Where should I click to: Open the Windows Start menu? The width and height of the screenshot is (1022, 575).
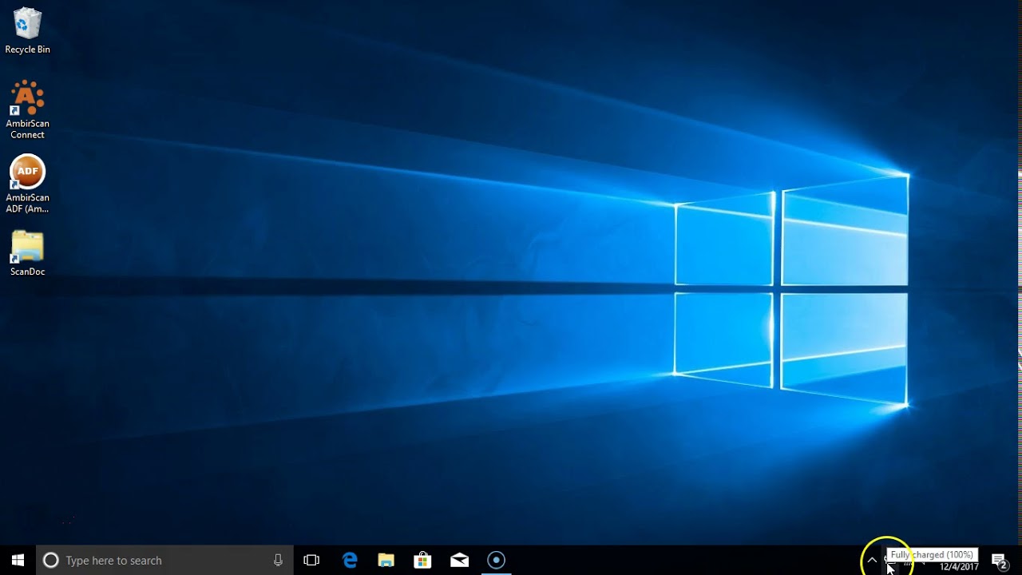[x=18, y=560]
